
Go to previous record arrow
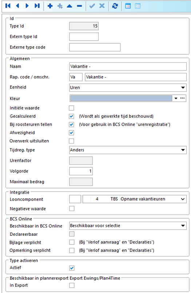click(x=17, y=6)
